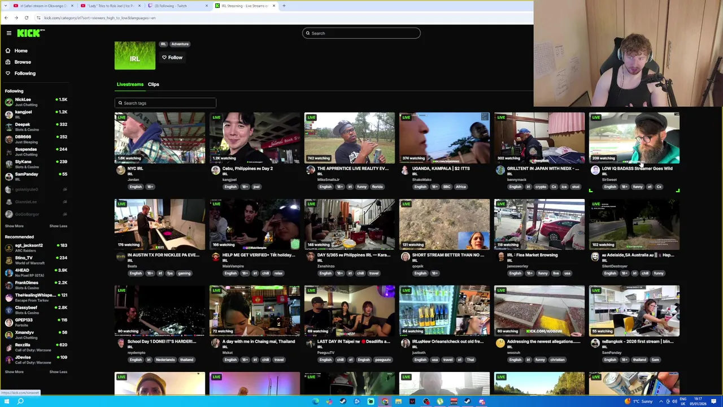Image resolution: width=723 pixels, height=407 pixels.
Task: Open Adelaide SA Australia stream thumbnail
Action: coord(634,224)
